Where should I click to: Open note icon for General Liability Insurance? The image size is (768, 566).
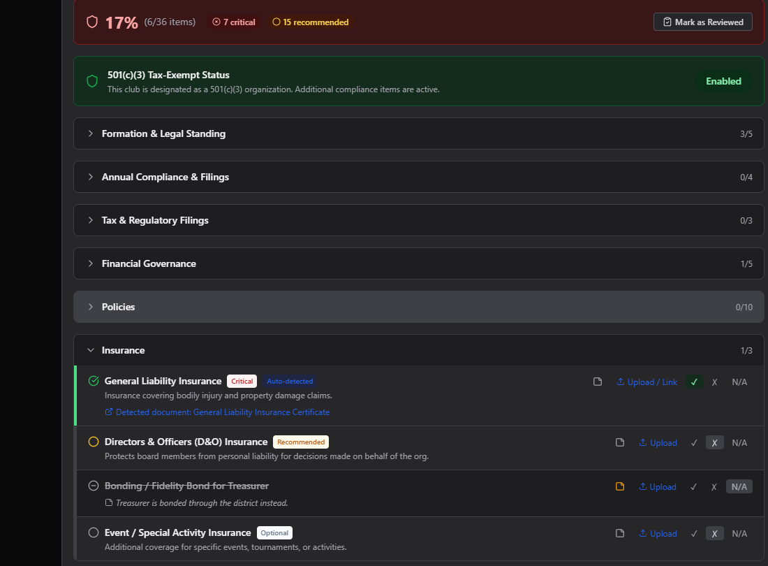(598, 382)
